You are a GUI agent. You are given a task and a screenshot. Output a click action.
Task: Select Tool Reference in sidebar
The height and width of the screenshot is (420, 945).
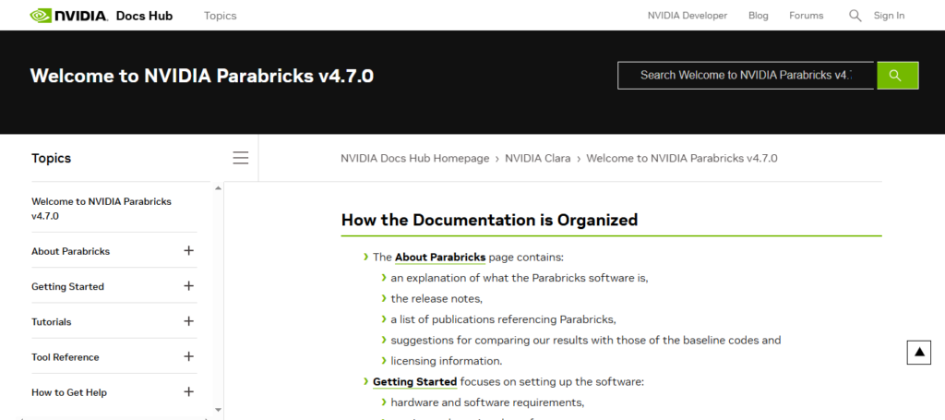pos(66,357)
